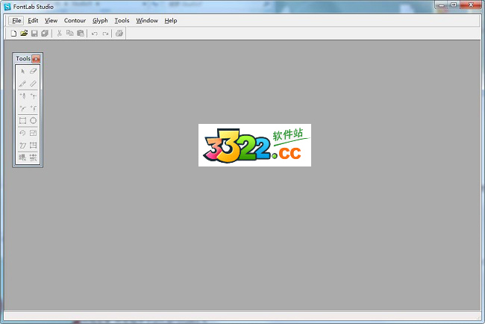485x324 pixels.
Task: Select the Rotate transform tool
Action: [22, 133]
